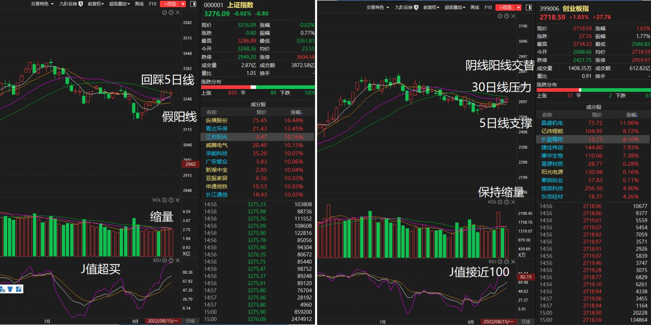Click 日线 period label in left window
Viewport: 651px width, 325px height.
tap(190, 321)
